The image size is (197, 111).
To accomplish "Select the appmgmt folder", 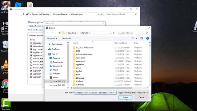I will pyautogui.click(x=79, y=61).
